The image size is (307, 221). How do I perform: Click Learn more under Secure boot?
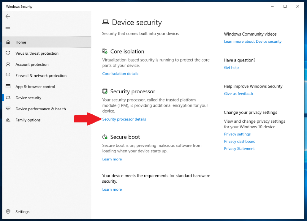112,159
